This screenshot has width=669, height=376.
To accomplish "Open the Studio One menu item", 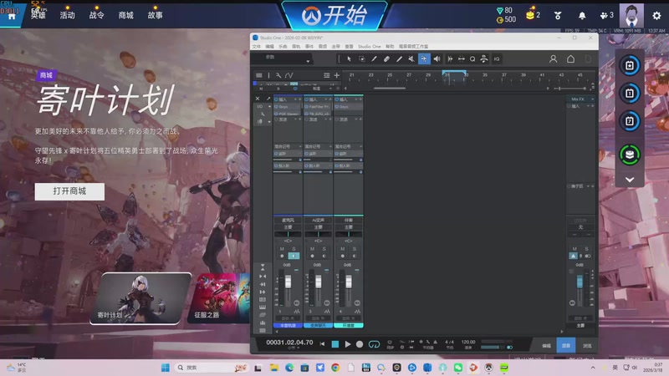I will (369, 47).
